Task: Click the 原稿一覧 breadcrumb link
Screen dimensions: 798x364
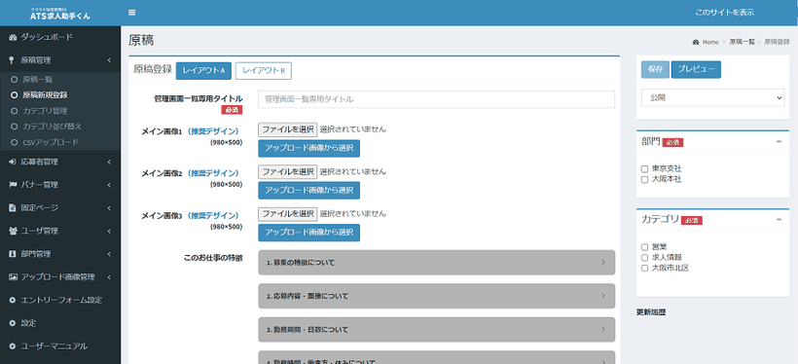Action: 741,42
